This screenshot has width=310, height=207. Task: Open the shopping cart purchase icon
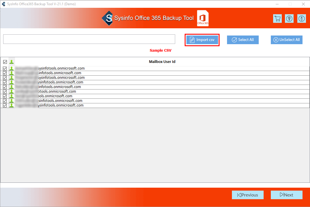point(277,18)
